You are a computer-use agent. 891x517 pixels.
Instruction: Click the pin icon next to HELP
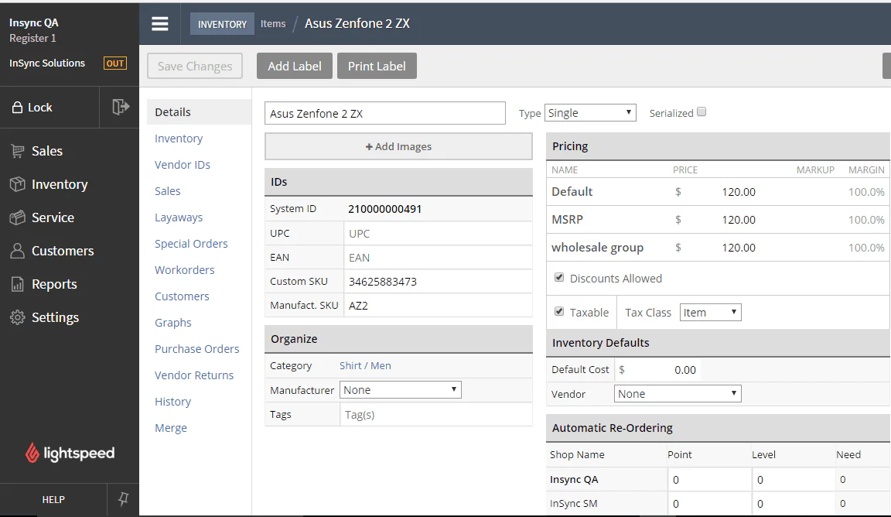[123, 499]
